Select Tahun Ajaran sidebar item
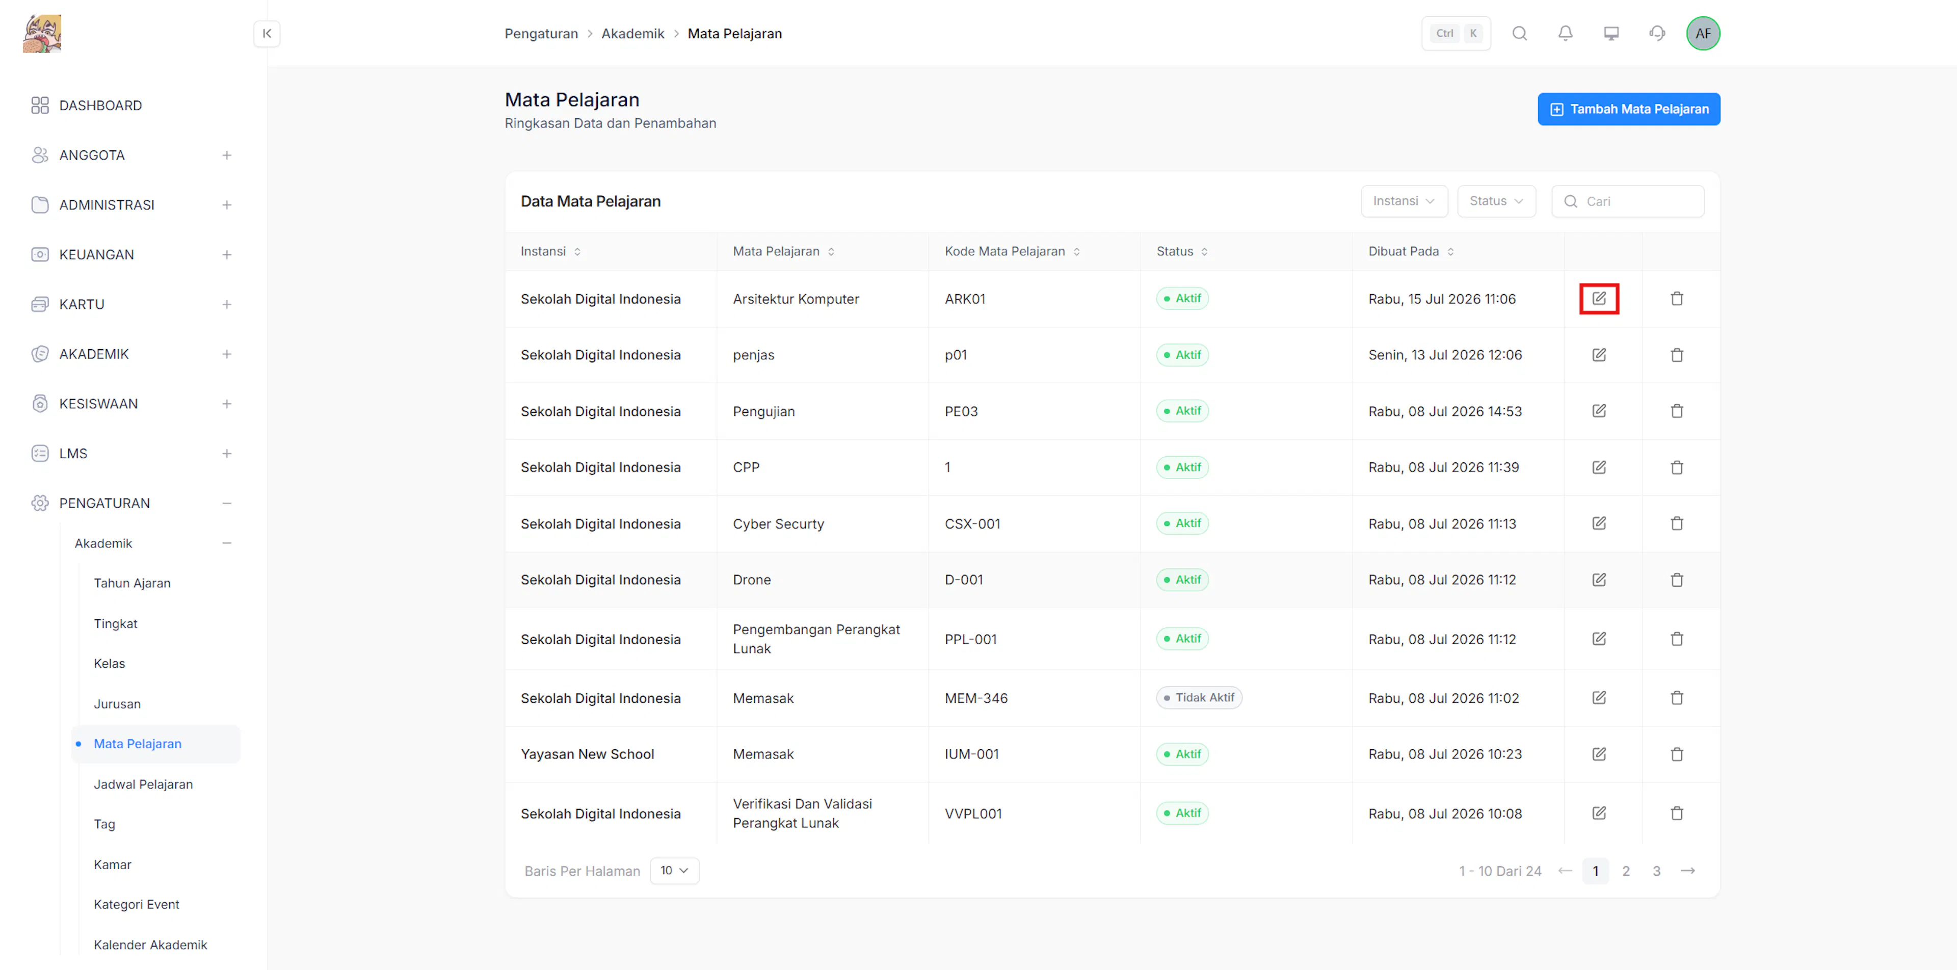The image size is (1957, 970). [x=132, y=583]
